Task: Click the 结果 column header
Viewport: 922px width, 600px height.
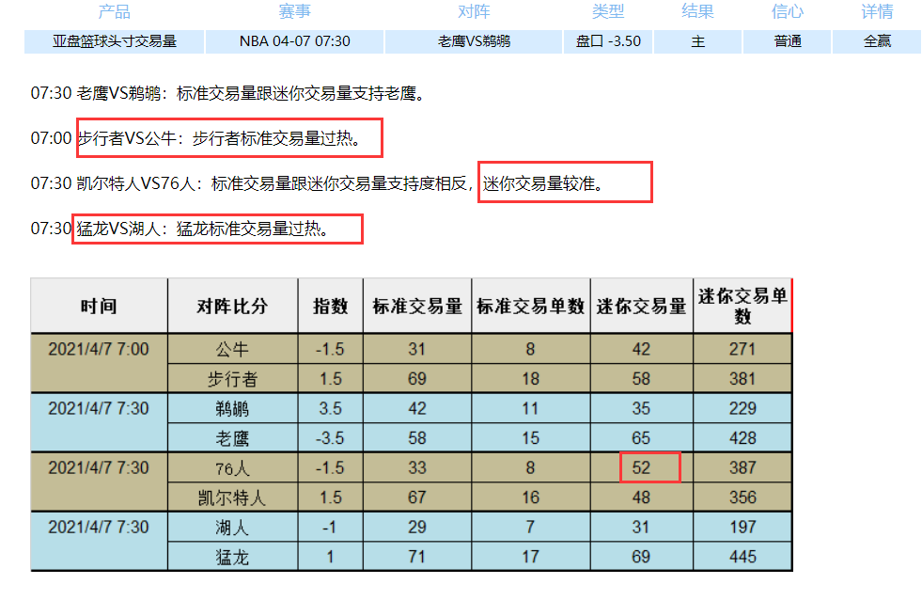Action: 698,11
